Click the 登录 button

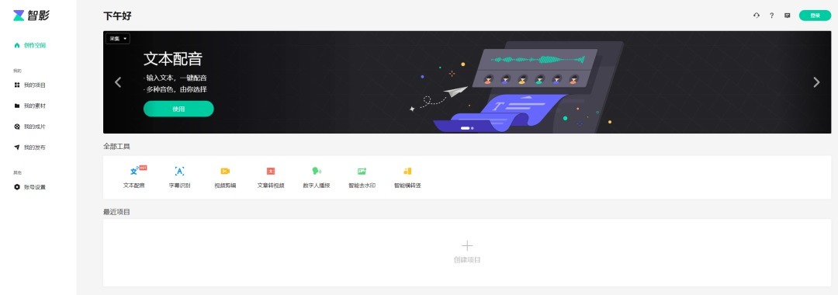coord(815,16)
